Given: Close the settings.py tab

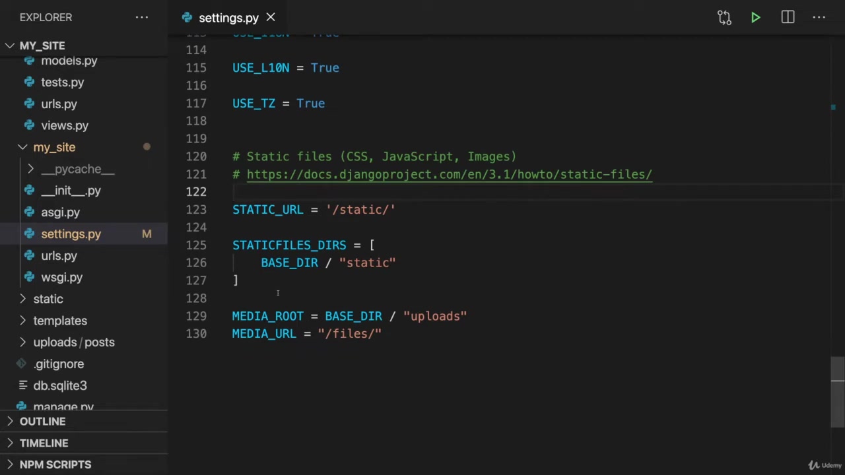Looking at the screenshot, I should coord(271,18).
